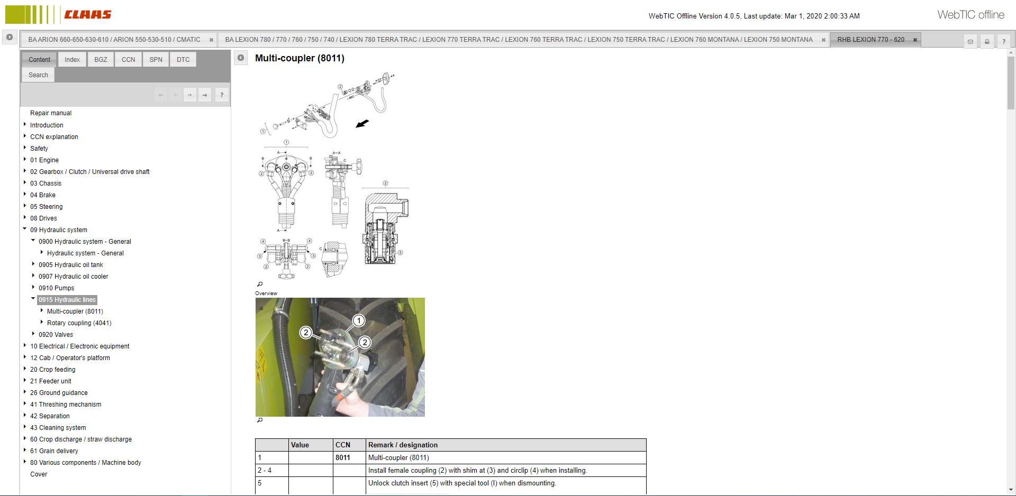Open the email sharing icon top right
The image size is (1016, 496).
(970, 41)
